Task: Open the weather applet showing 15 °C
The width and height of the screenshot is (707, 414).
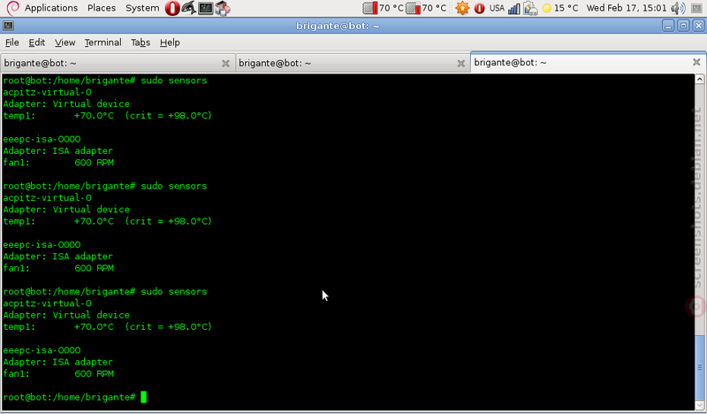Action: [560, 8]
